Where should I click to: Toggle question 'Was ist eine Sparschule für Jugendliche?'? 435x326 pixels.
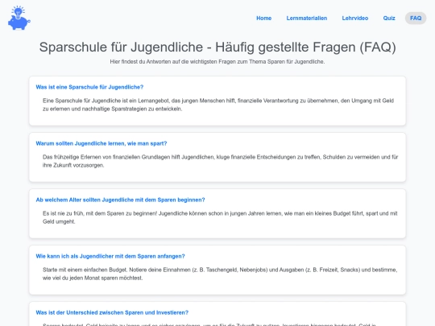[x=89, y=87]
